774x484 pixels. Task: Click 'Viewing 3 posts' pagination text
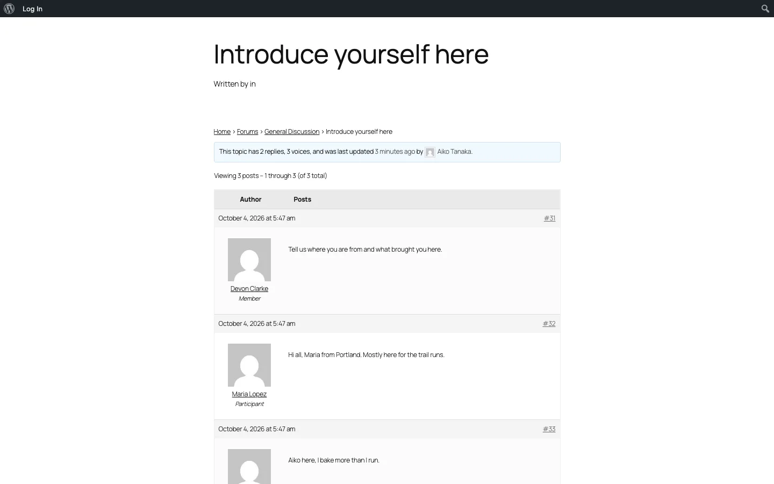click(270, 176)
